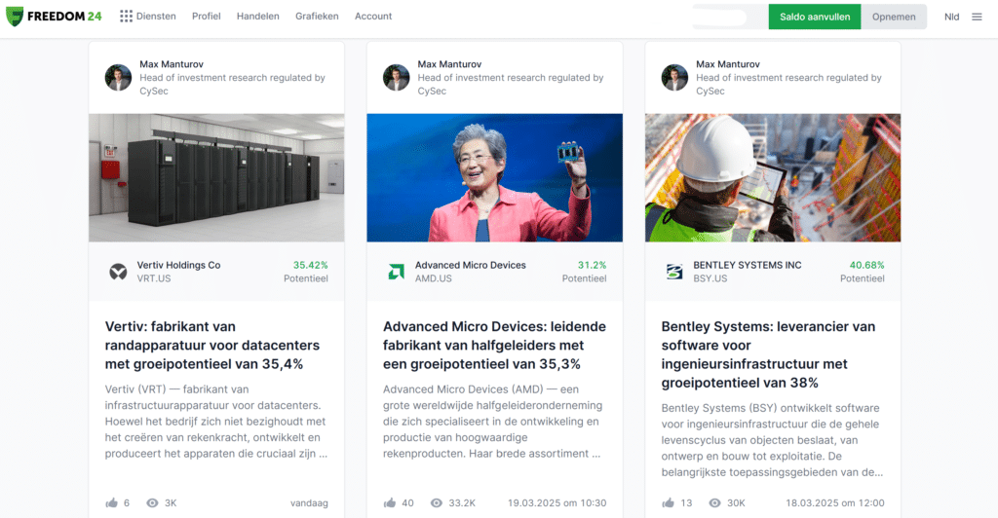Open the Profiel menu

coord(207,17)
